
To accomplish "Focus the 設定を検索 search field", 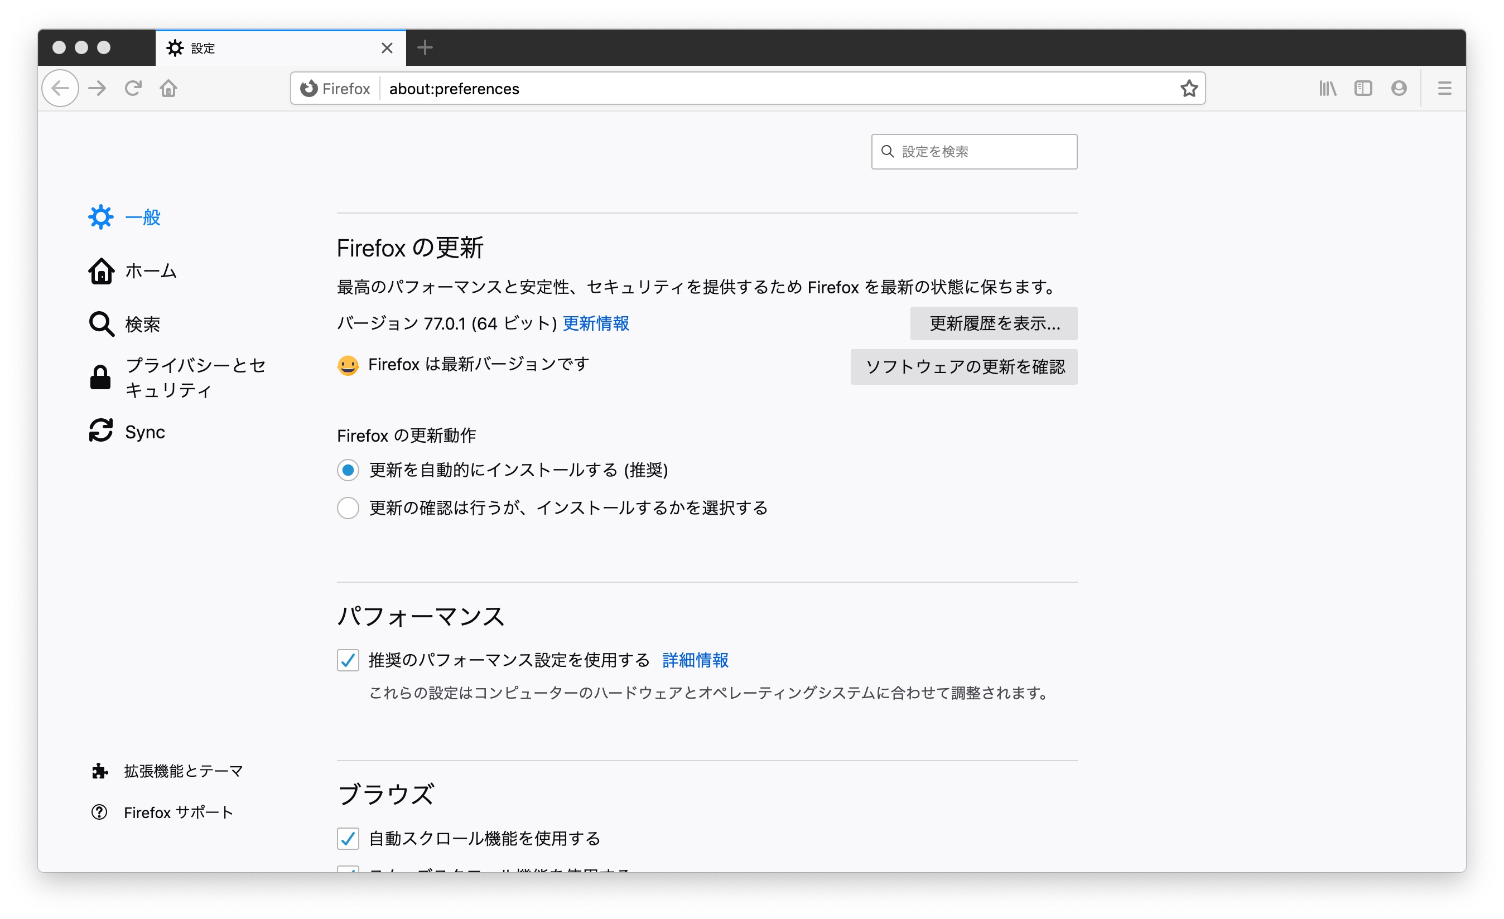I will (974, 151).
